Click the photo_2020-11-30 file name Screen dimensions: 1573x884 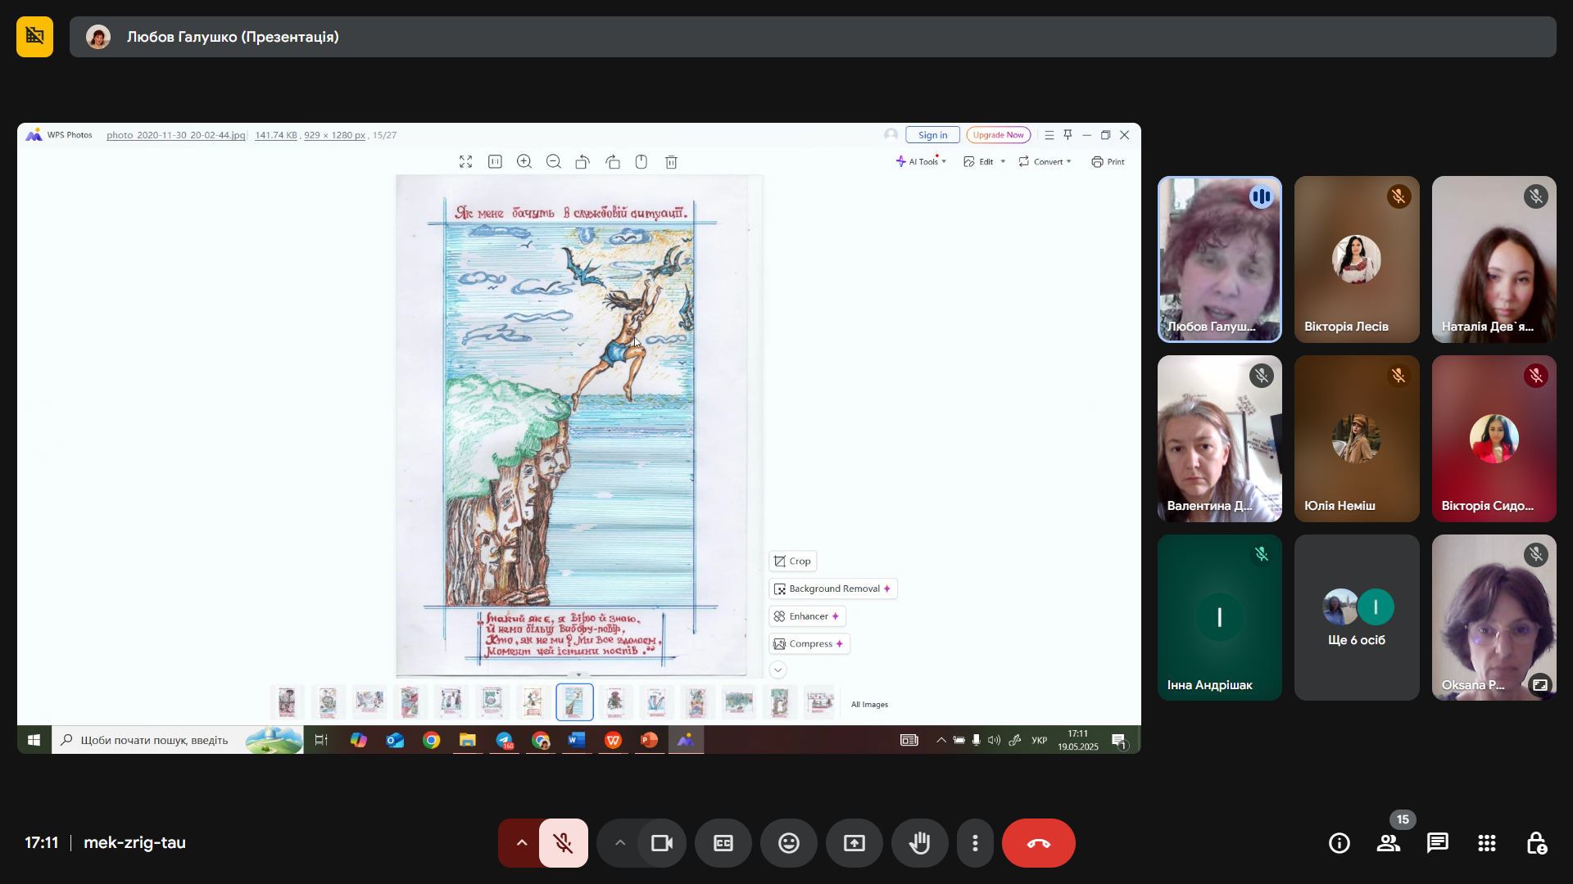tap(175, 135)
